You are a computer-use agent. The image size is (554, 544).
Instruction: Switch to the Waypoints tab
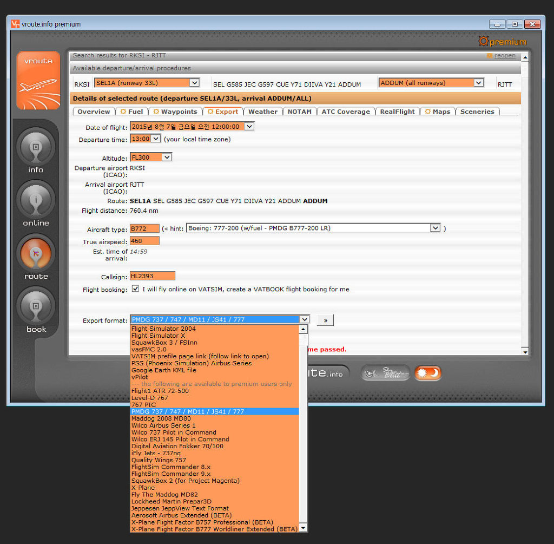[175, 112]
